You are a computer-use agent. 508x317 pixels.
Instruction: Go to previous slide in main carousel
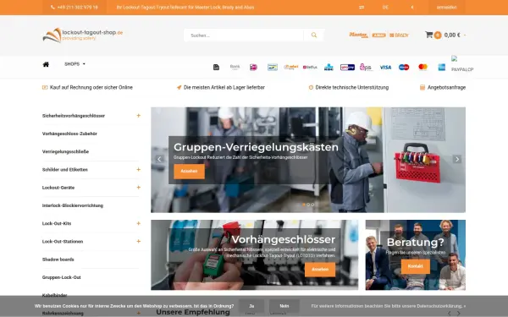(x=159, y=159)
